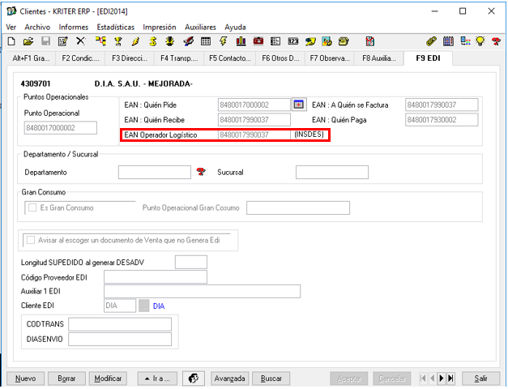508x389 pixels.
Task: Click the red camera toolbar icon
Action: pos(258,41)
